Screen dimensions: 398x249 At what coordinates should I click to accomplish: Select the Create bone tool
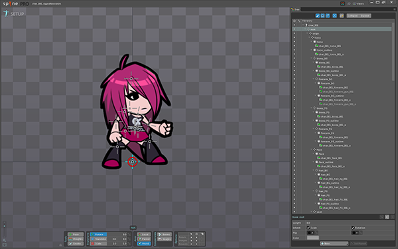tap(76, 244)
